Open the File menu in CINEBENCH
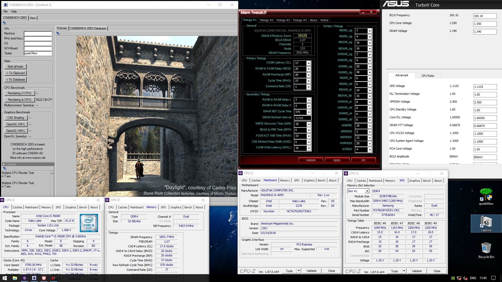The height and width of the screenshot is (282, 502). [5, 11]
